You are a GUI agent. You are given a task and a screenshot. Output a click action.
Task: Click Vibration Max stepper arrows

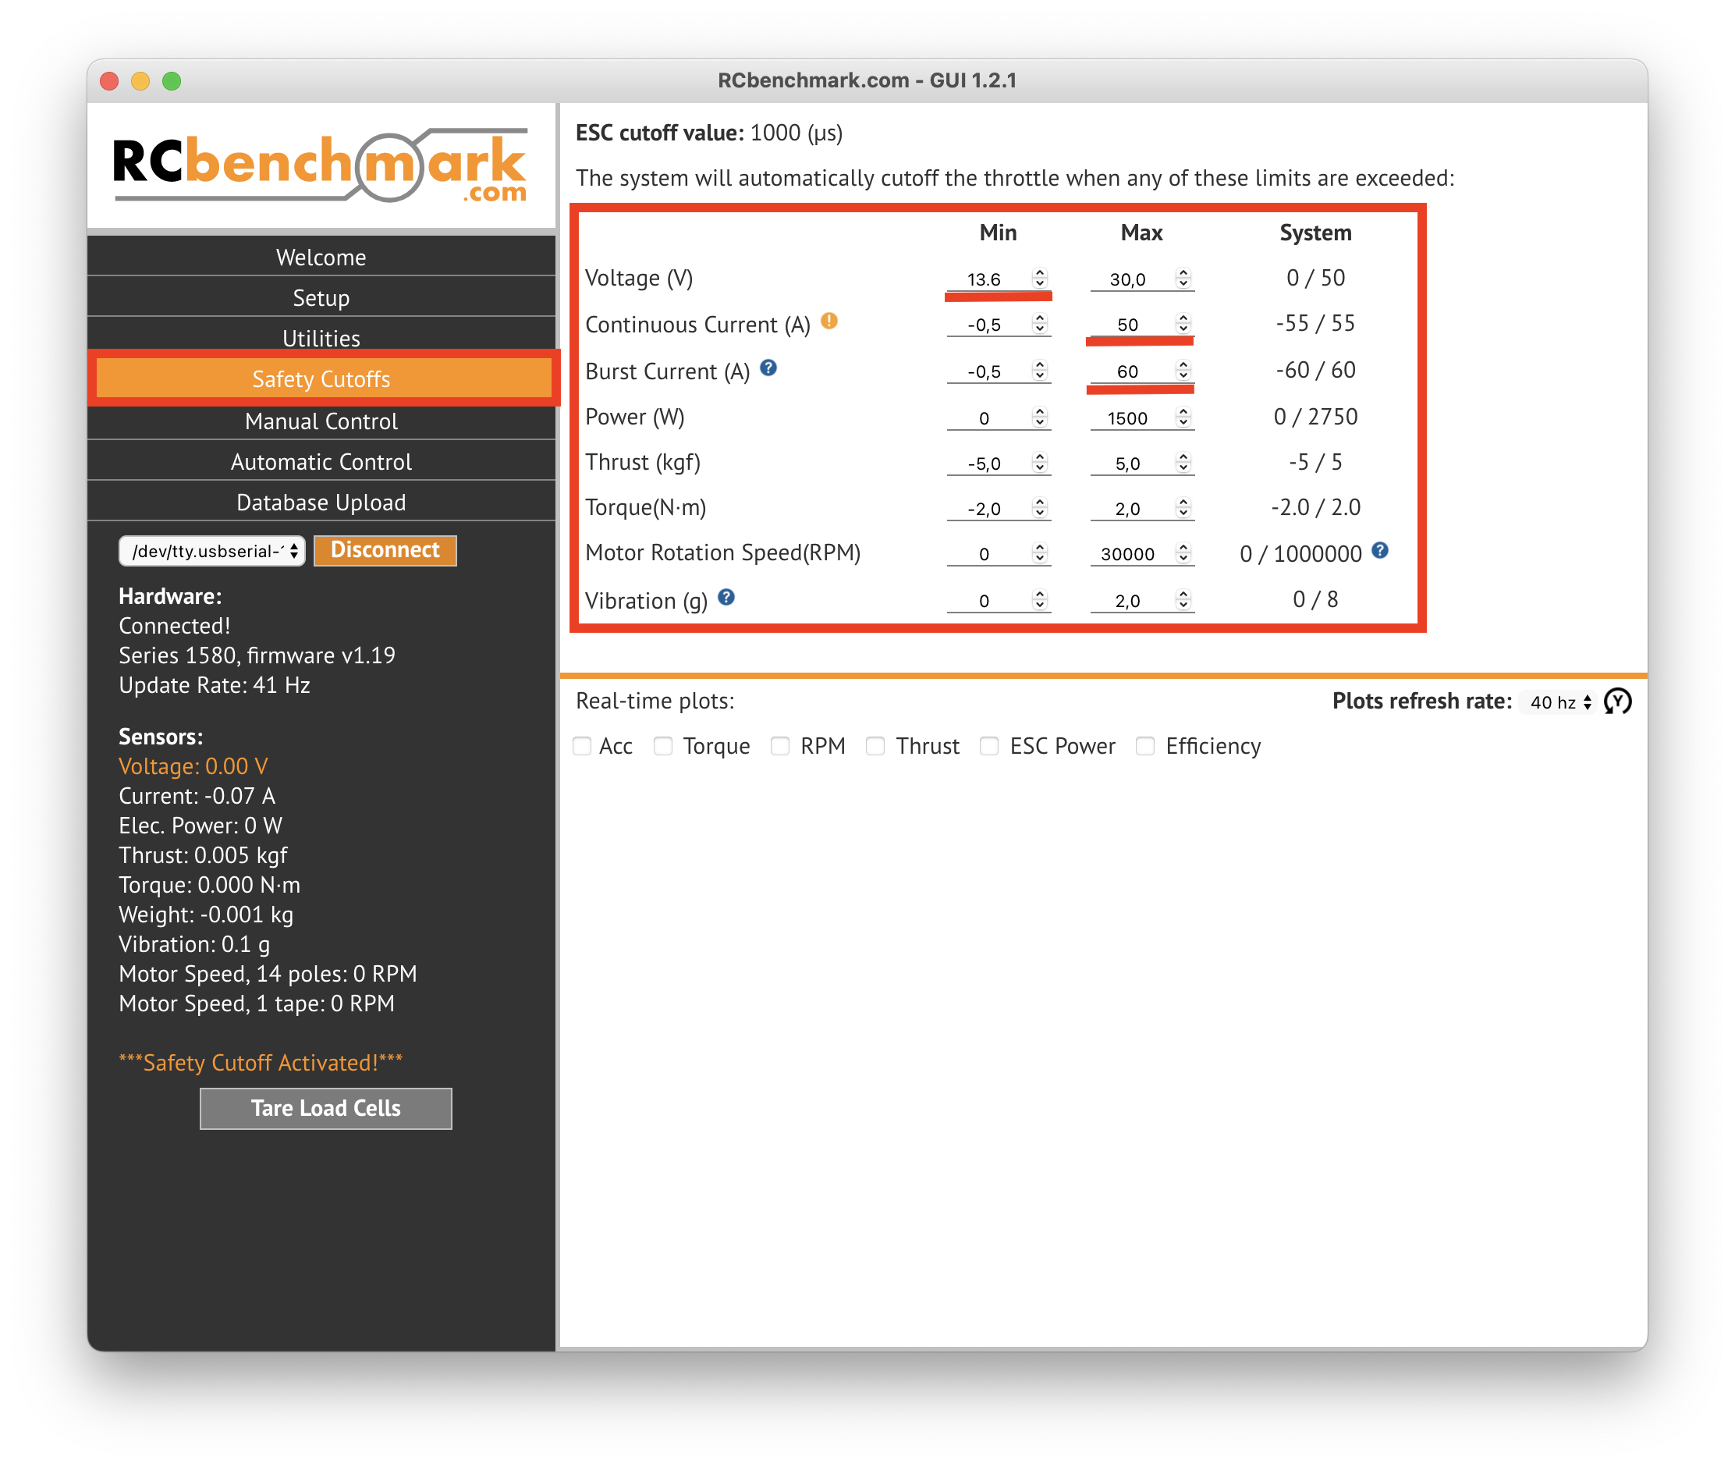(1183, 599)
